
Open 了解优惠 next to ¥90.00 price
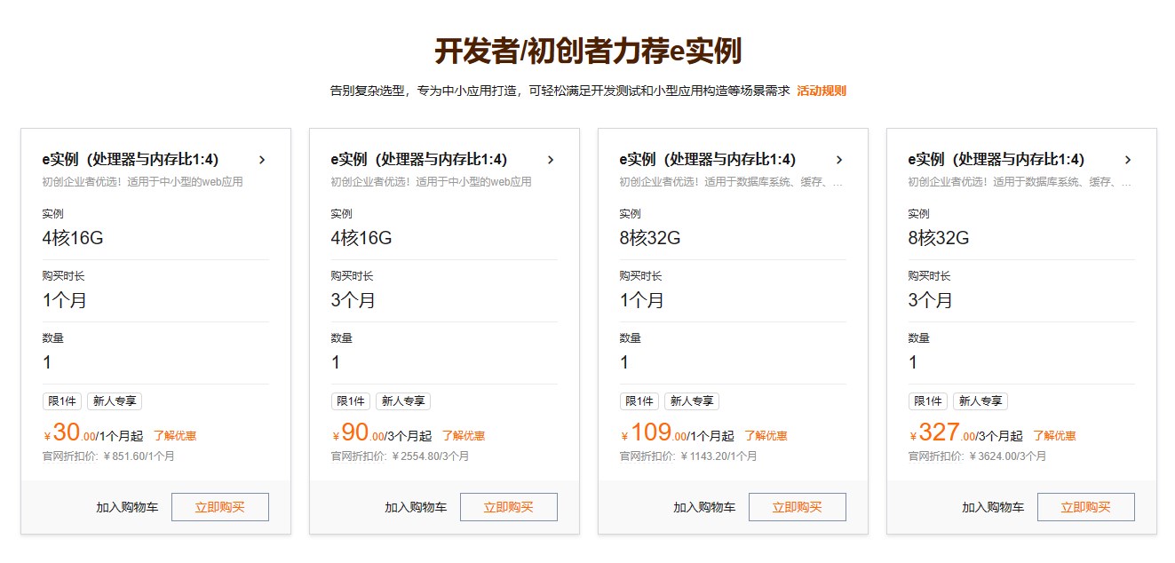point(464,436)
